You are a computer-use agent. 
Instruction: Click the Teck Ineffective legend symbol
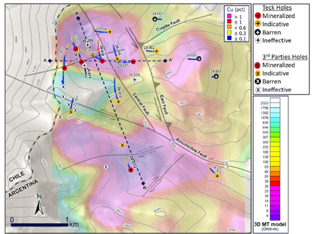[258, 40]
